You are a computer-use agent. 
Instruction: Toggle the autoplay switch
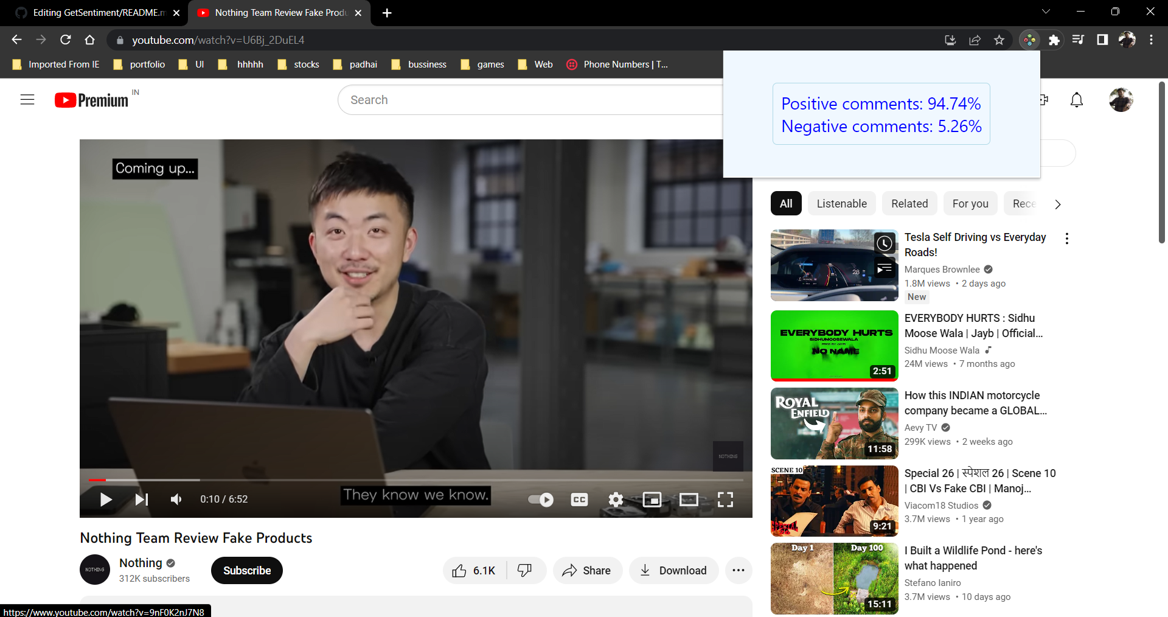[x=540, y=500]
